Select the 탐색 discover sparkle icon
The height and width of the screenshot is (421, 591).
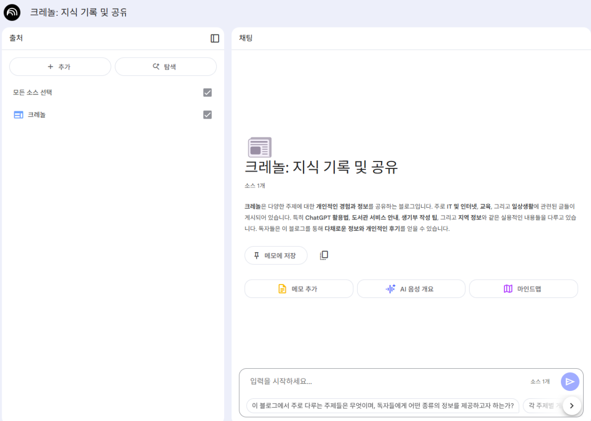click(x=156, y=66)
